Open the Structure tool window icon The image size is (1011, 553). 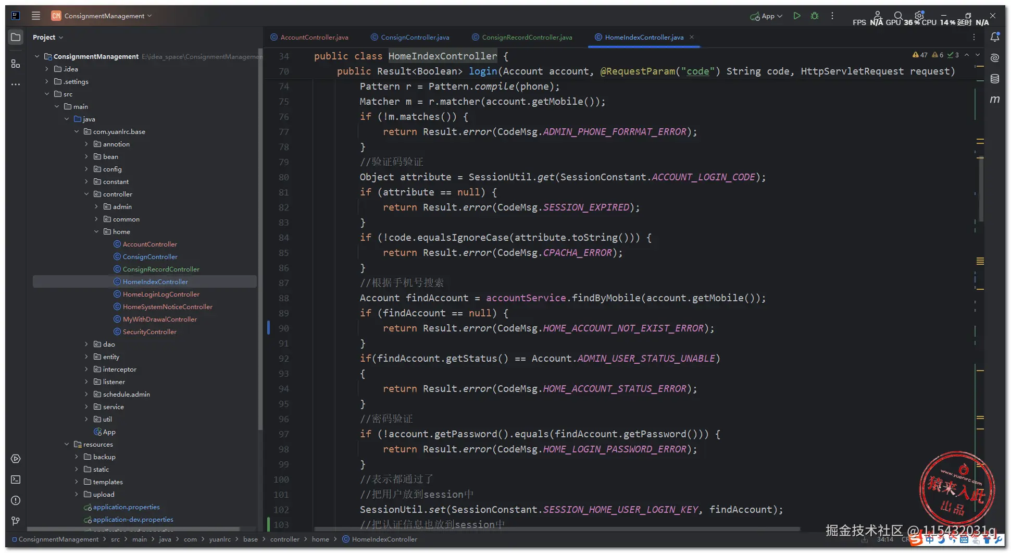click(x=16, y=64)
